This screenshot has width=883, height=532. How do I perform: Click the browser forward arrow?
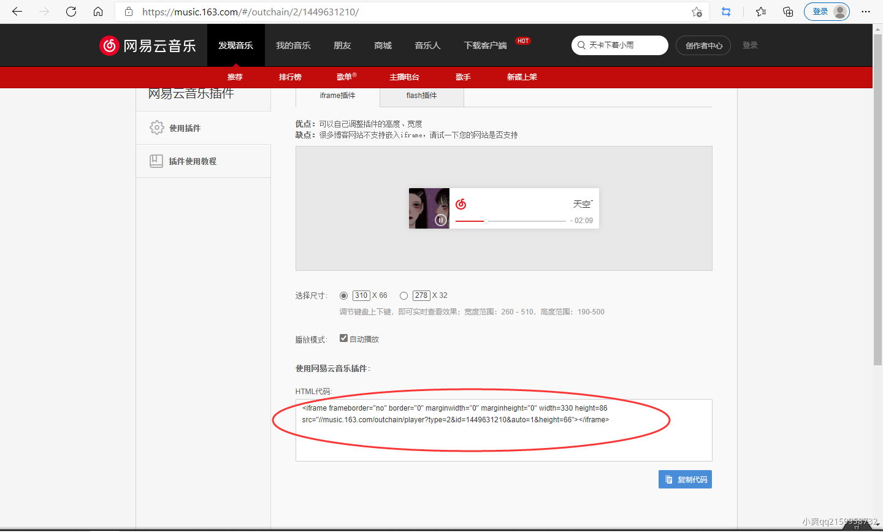[44, 12]
